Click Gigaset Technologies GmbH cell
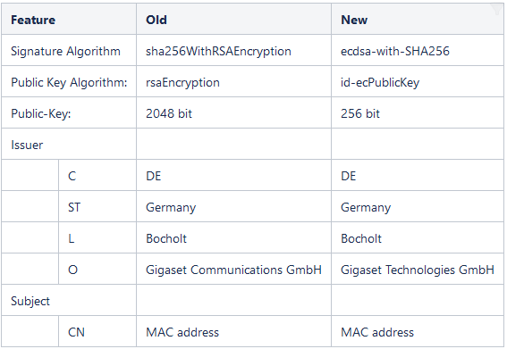The height and width of the screenshot is (349, 507). pyautogui.click(x=417, y=270)
